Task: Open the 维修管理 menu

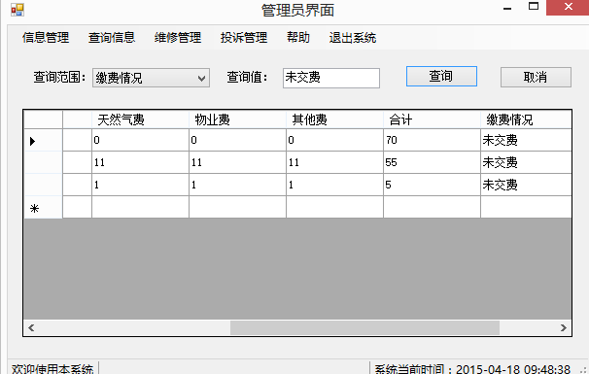Action: [x=178, y=38]
